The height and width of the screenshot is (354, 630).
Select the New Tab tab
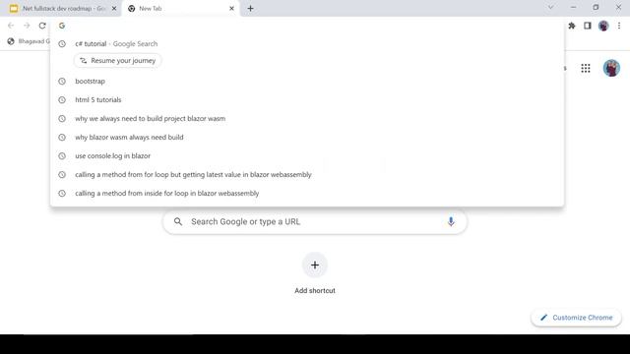[x=181, y=9]
